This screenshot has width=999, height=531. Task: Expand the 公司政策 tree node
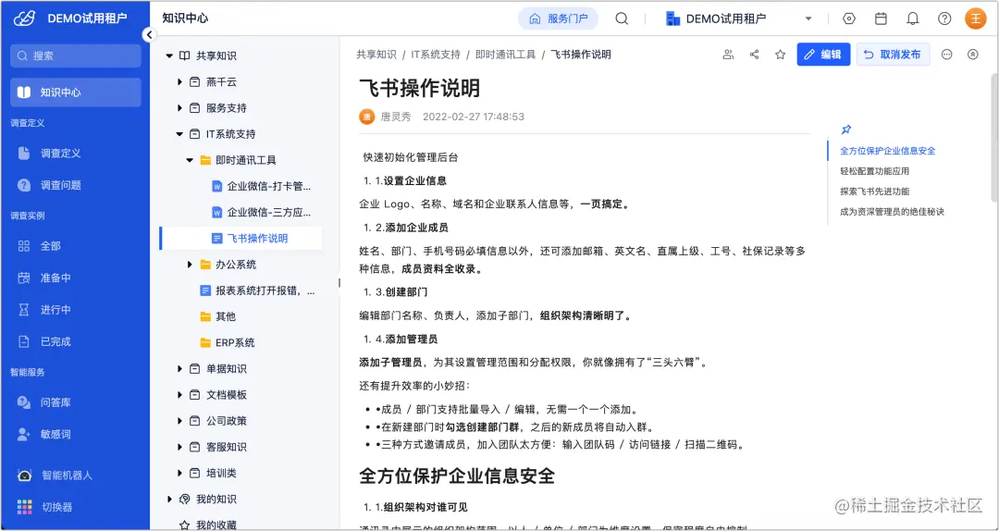tap(179, 421)
